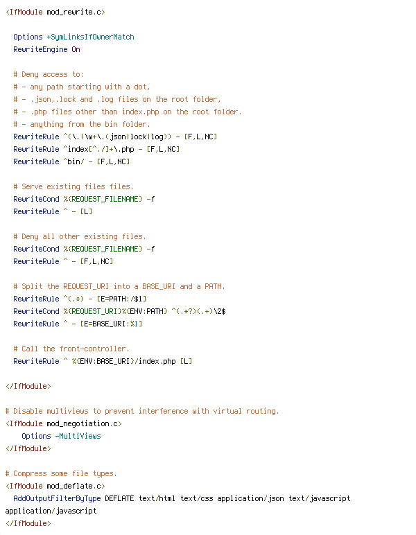Click the opening IfModule mod_rewrite.c tag
The width and height of the screenshot is (416, 535).
[x=55, y=12]
